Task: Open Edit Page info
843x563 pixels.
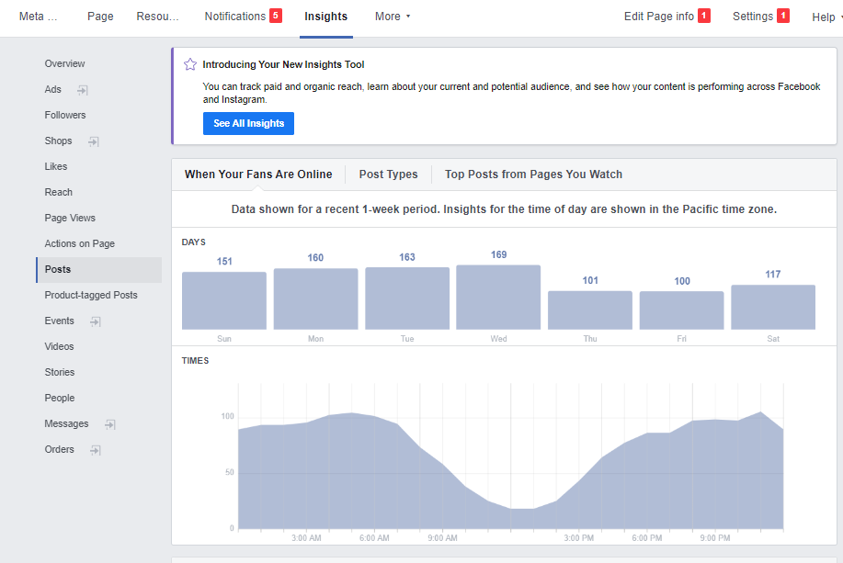Action: [658, 17]
